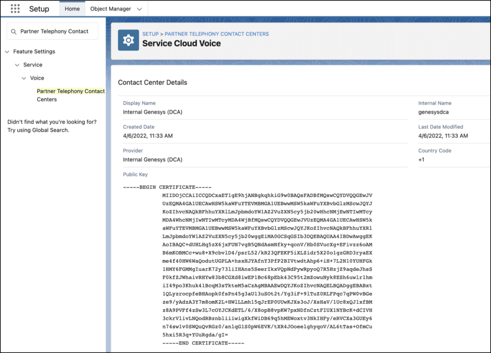Open Partner Telephony Contact Centers from the sidebar
The image size is (491, 353).
click(70, 91)
